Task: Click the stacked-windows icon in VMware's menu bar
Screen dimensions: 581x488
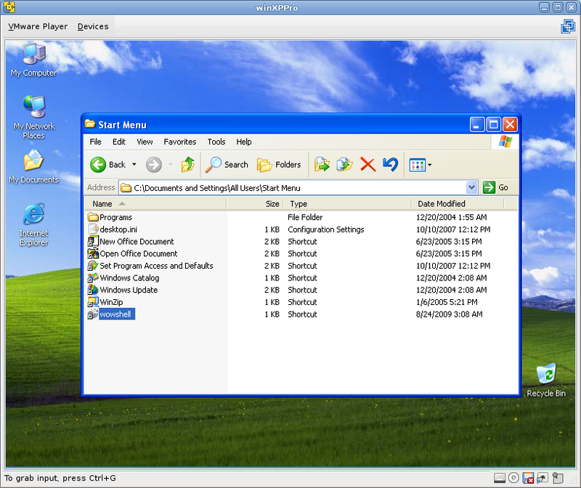Action: point(568,26)
